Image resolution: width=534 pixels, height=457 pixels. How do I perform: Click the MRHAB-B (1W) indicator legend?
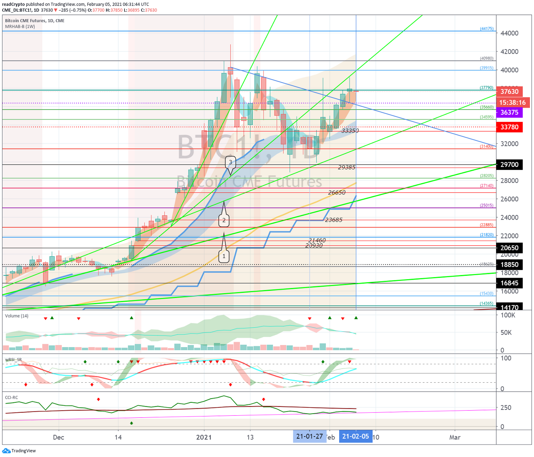[x=20, y=26]
